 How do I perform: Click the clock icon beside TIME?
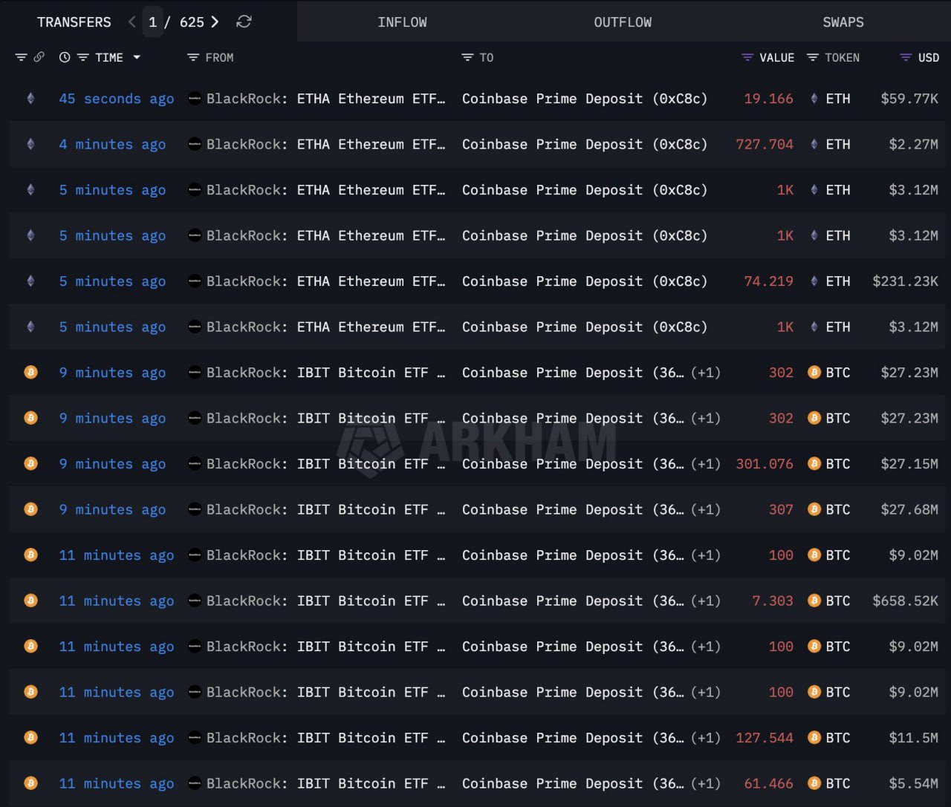point(65,57)
